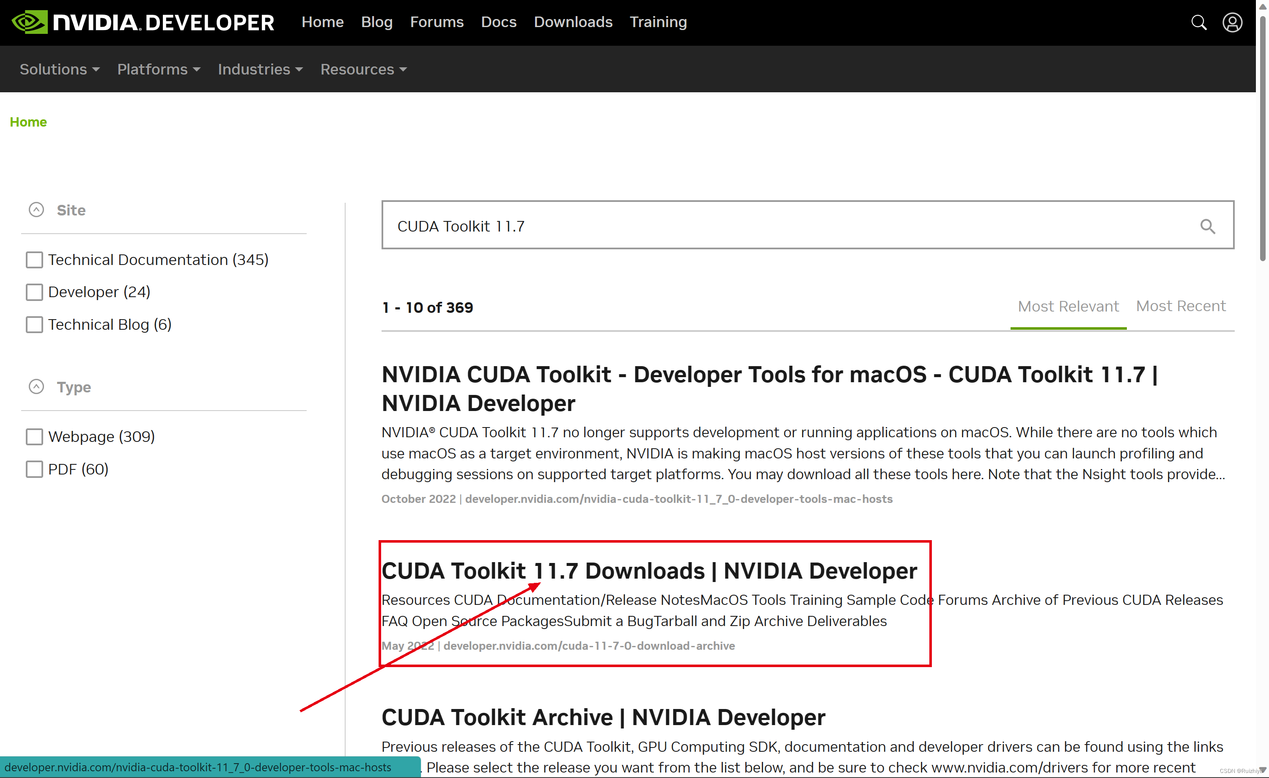
Task: Open the Downloads navigation link
Action: (573, 22)
